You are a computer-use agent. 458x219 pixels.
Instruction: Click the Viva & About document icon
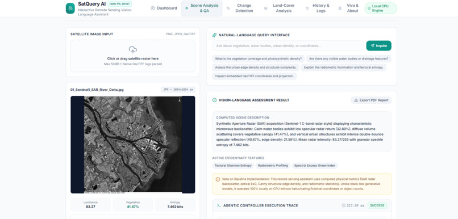(340, 8)
